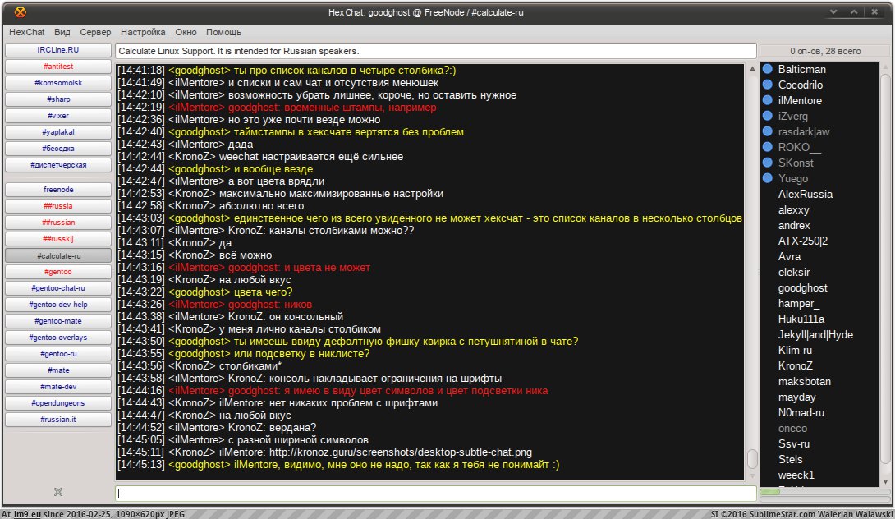Switch to the #russian.it channel

(x=58, y=419)
